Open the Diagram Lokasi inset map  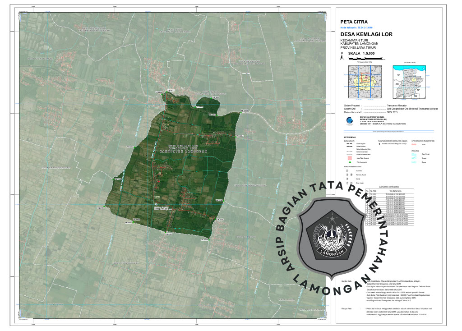pos(410,81)
